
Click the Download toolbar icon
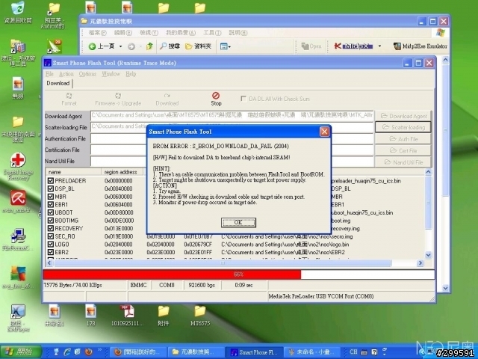point(167,96)
